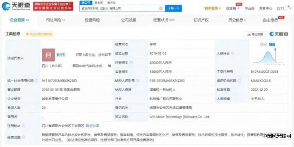The height and width of the screenshot is (147, 294).
Task: Click the 天眼一下 search button
Action: [173, 8]
